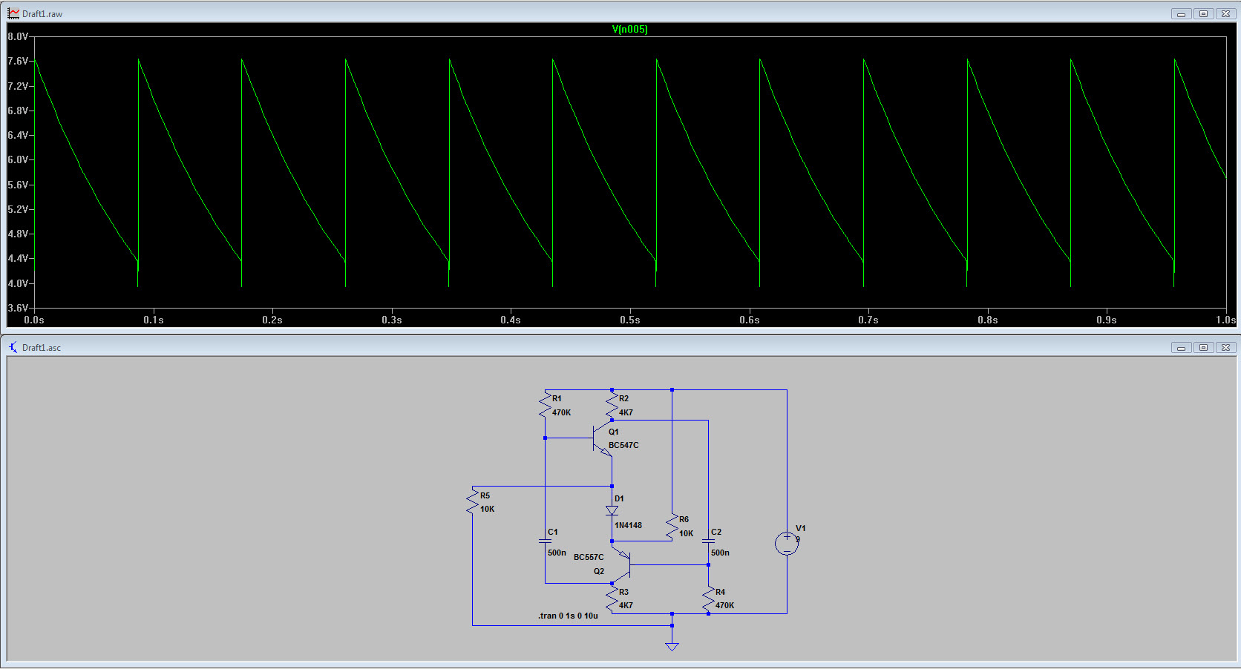
Task: Close the Draft1.asc window
Action: 1225,347
